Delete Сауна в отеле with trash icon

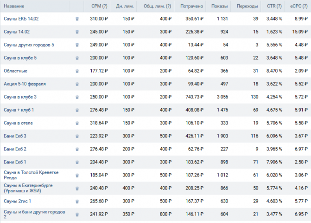tap(77, 123)
